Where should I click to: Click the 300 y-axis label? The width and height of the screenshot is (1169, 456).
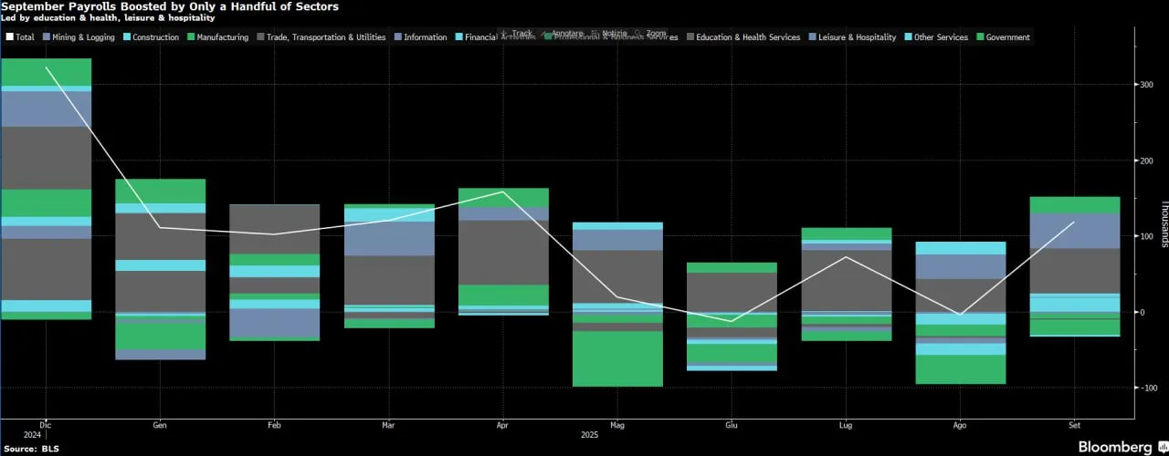(1147, 84)
